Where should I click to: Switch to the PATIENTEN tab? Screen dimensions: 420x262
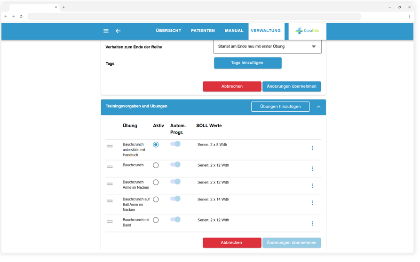click(x=203, y=31)
